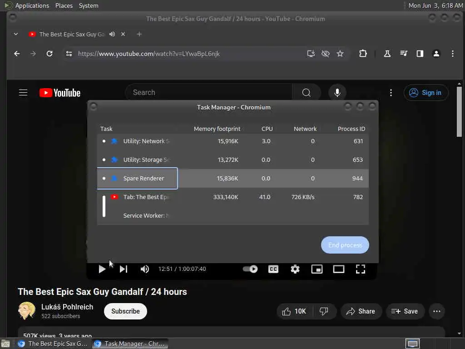Select Utility: Storage Service task row
Screen dimensions: 465x349
233,160
